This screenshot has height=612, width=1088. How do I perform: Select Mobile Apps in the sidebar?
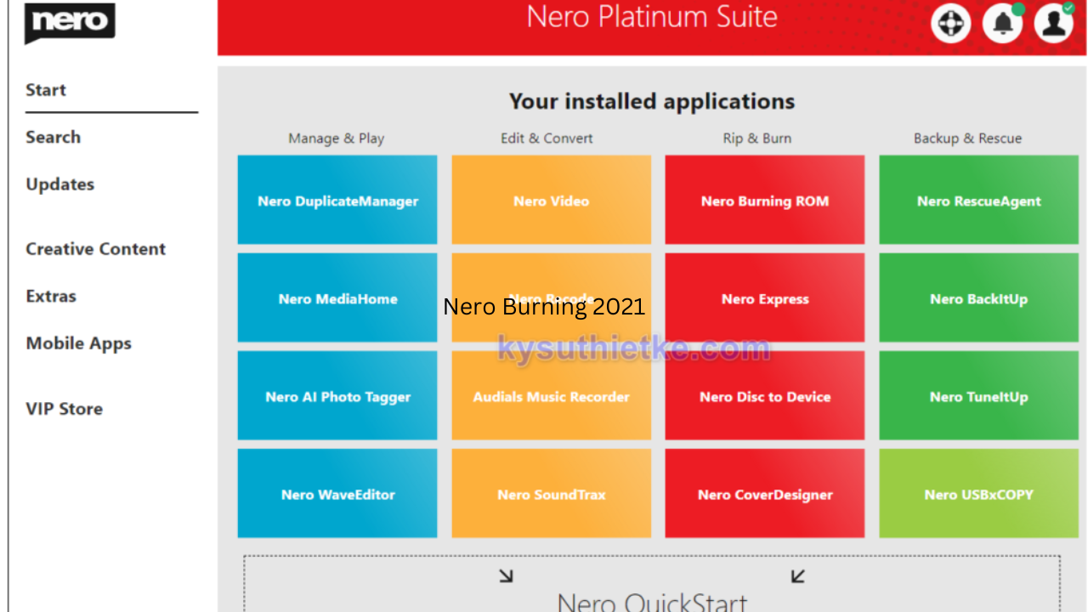pos(78,343)
